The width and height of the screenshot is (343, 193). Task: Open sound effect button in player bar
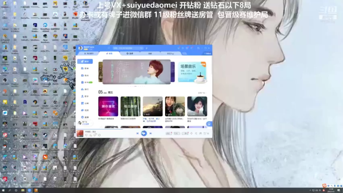click(x=168, y=133)
